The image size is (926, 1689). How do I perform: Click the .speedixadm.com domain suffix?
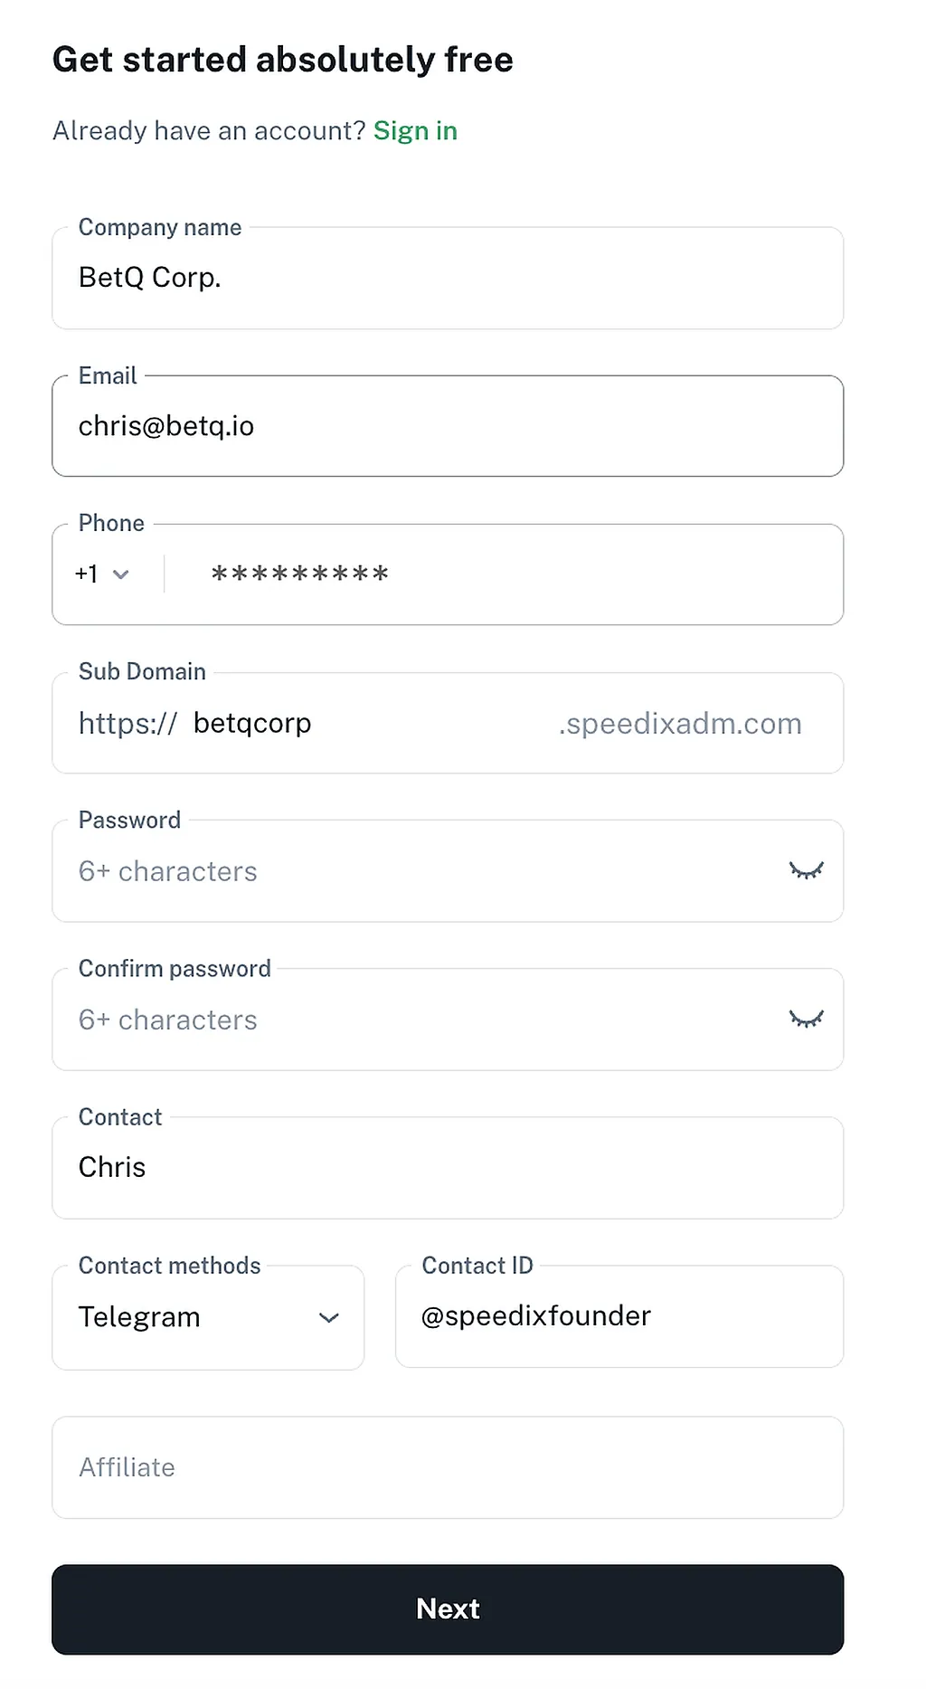680,724
